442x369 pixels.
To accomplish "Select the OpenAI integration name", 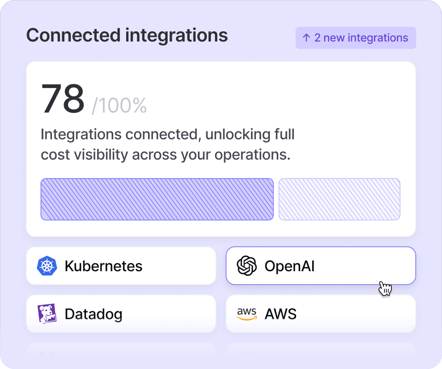I will 290,266.
